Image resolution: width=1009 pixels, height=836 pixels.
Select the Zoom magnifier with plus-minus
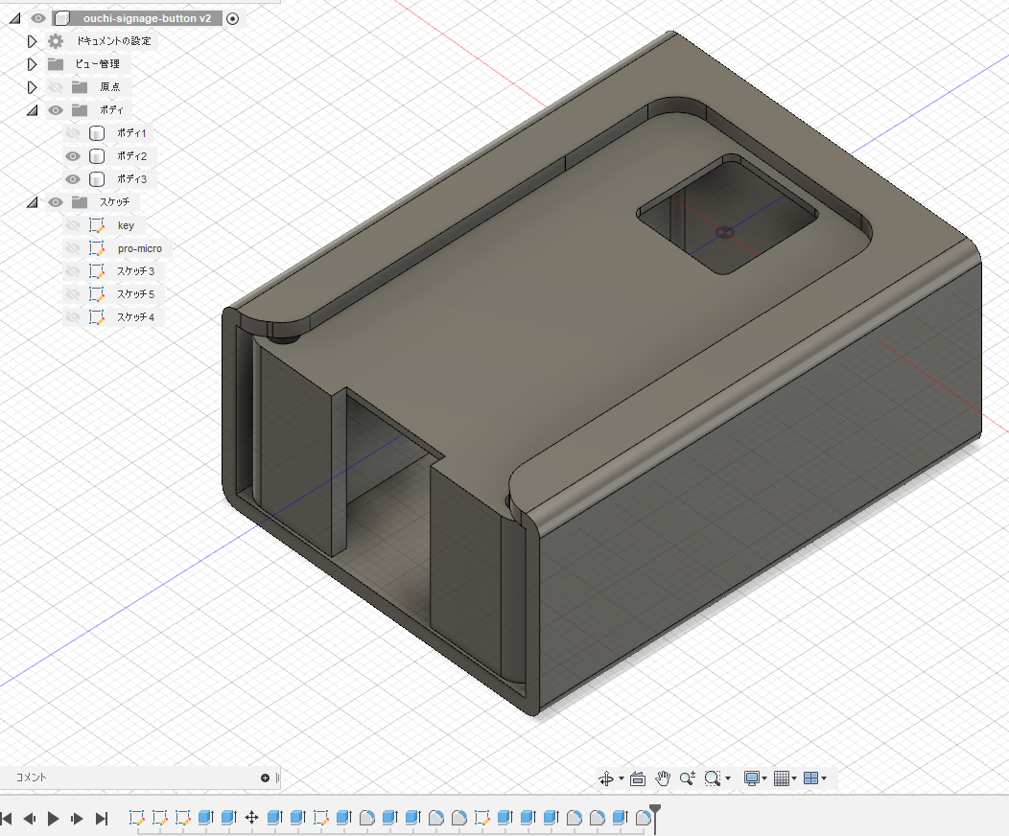(x=688, y=778)
